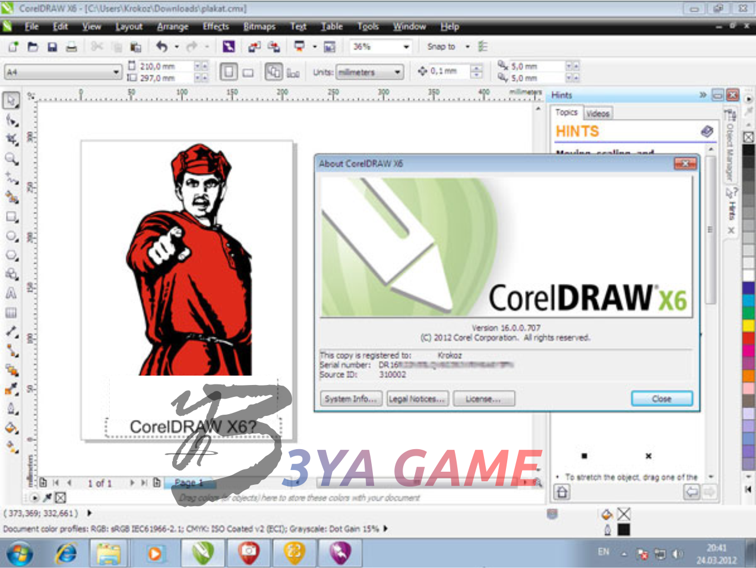Image resolution: width=756 pixels, height=568 pixels.
Task: Select the Text tool
Action: click(x=11, y=294)
